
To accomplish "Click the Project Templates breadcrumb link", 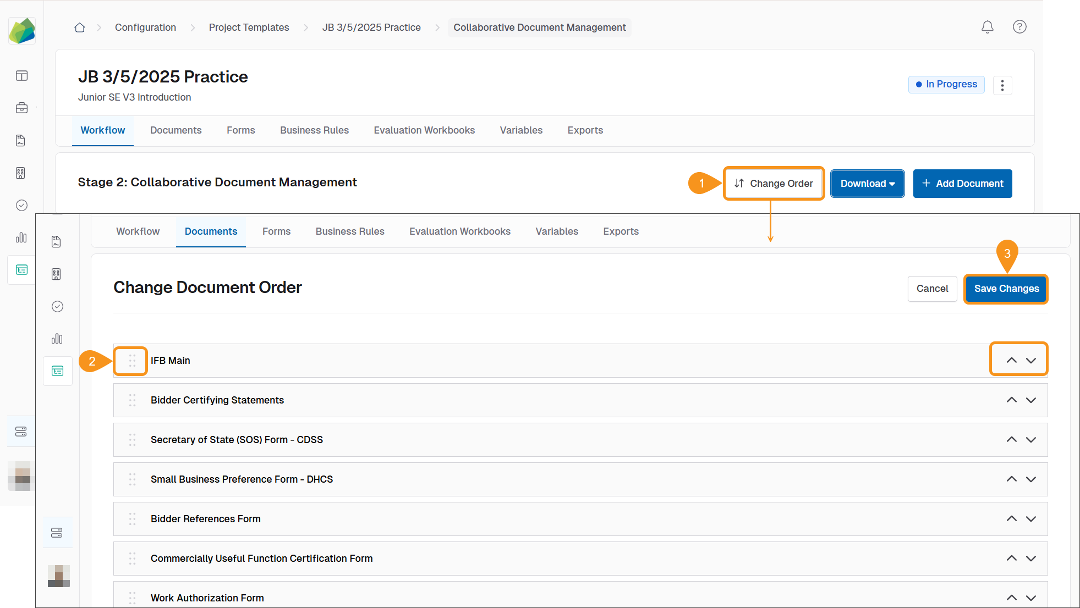I will click(249, 27).
